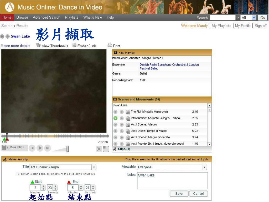
Task: Open My Profile link
Action: pyautogui.click(x=243, y=26)
